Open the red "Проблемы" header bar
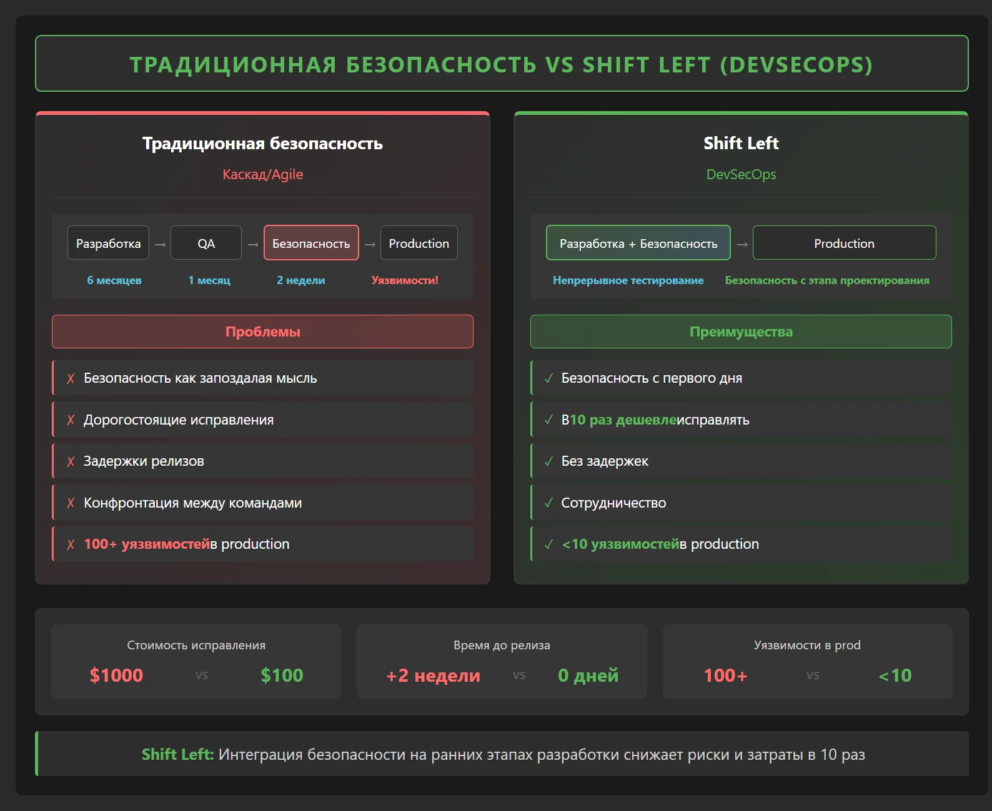This screenshot has width=992, height=811. 262,332
